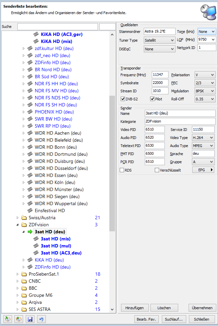
Task: Collapse the ZDFvision folder
Action: 17,225
